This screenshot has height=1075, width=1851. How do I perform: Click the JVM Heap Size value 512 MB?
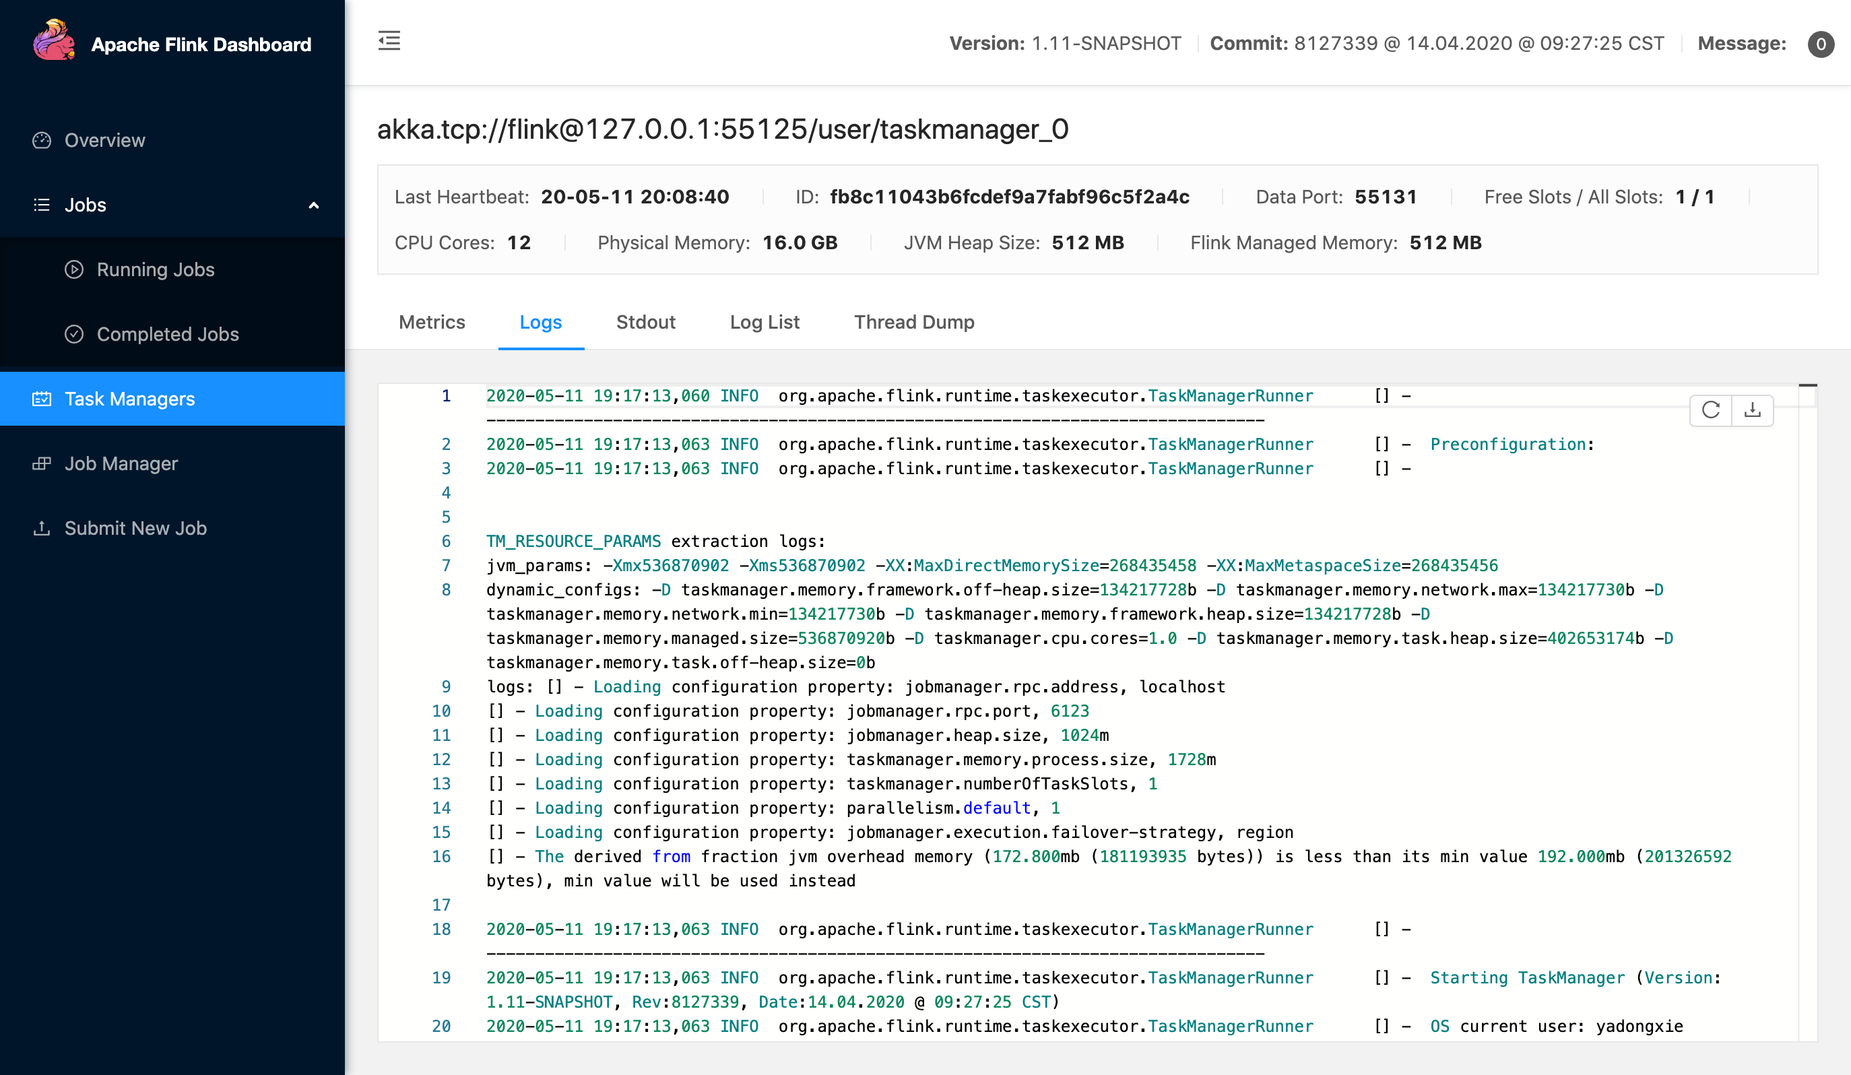tap(1088, 242)
